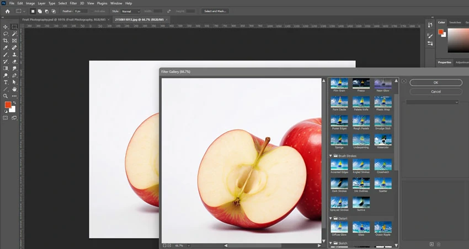The image size is (469, 249).
Task: Open the Filter menu
Action: click(x=73, y=3)
